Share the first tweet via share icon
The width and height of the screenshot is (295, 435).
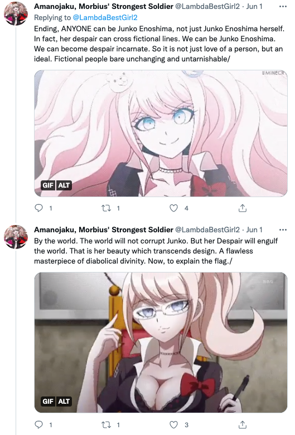coord(243,208)
